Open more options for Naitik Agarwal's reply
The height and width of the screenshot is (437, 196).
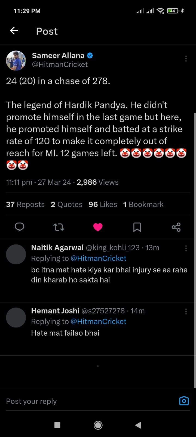point(186,248)
